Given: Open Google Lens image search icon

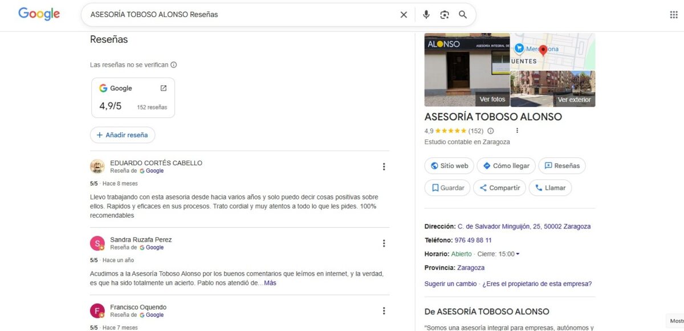Looking at the screenshot, I should (445, 14).
